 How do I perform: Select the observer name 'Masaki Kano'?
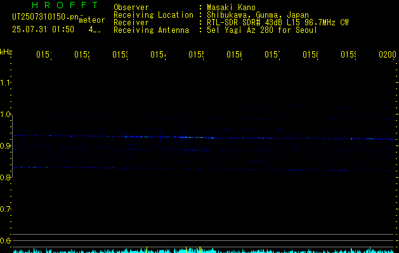231,8
